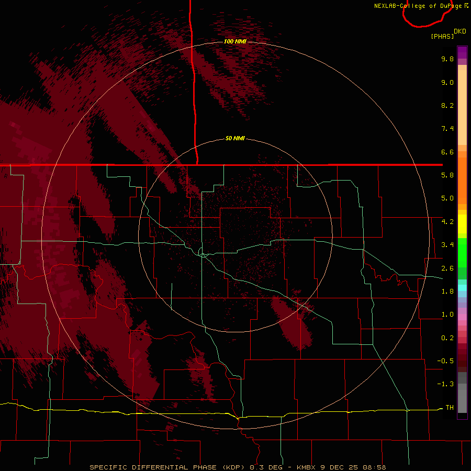This screenshot has width=471, height=471.
Task: Click the DKD product code text
Action: tap(460, 31)
